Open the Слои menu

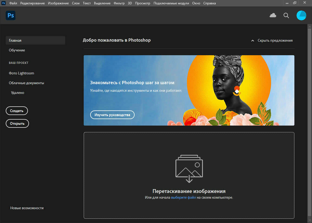point(76,3)
